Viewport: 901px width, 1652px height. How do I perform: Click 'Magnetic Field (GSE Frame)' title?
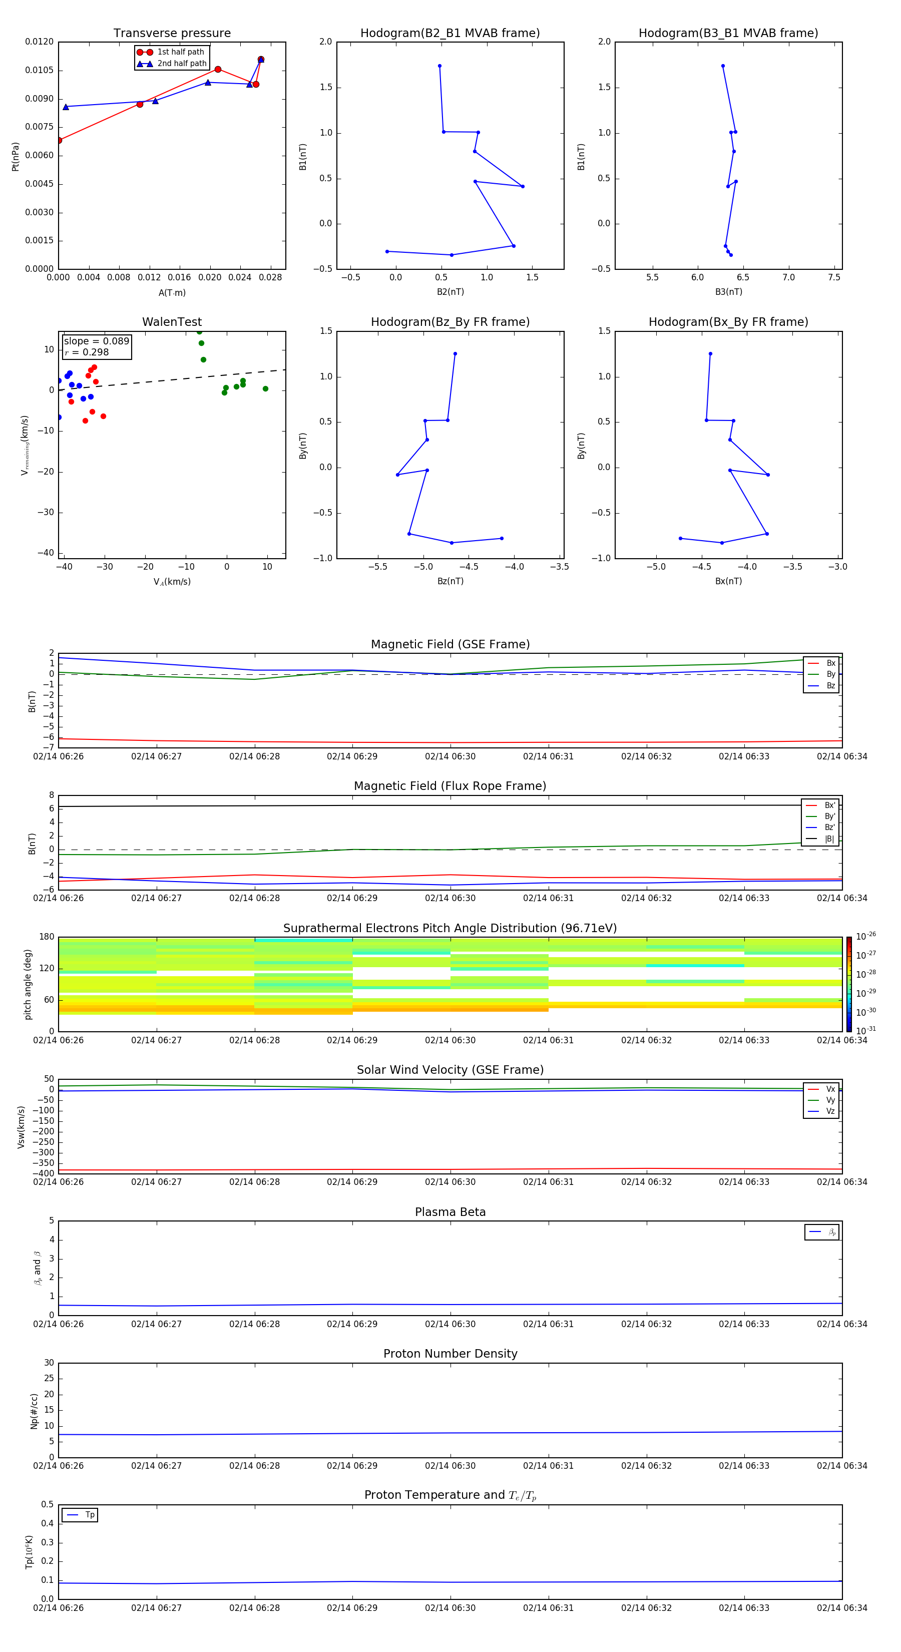[x=450, y=644]
